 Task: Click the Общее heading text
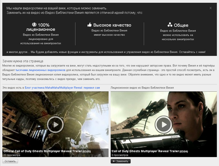pyautogui.click(x=181, y=25)
